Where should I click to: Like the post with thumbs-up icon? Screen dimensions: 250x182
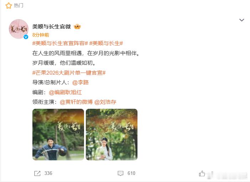coord(202,173)
